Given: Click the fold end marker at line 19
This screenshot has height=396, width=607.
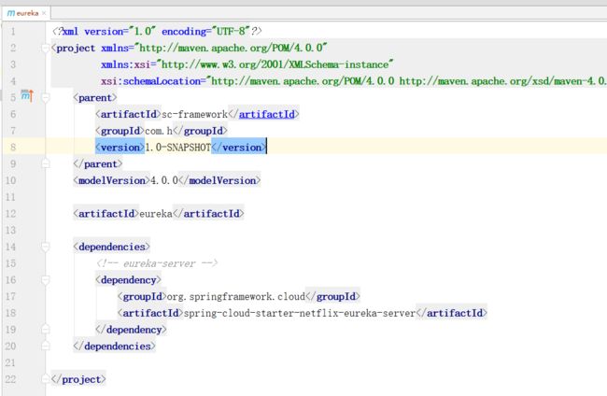Looking at the screenshot, I should tap(46, 330).
